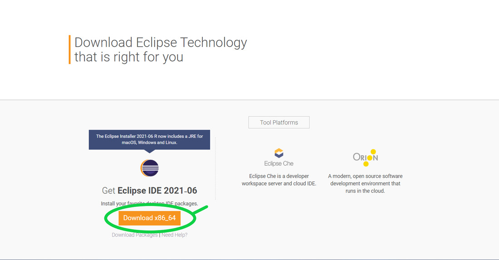This screenshot has width=499, height=260.
Task: Click Install your favorite desktop IDE packages text
Action: (x=150, y=204)
